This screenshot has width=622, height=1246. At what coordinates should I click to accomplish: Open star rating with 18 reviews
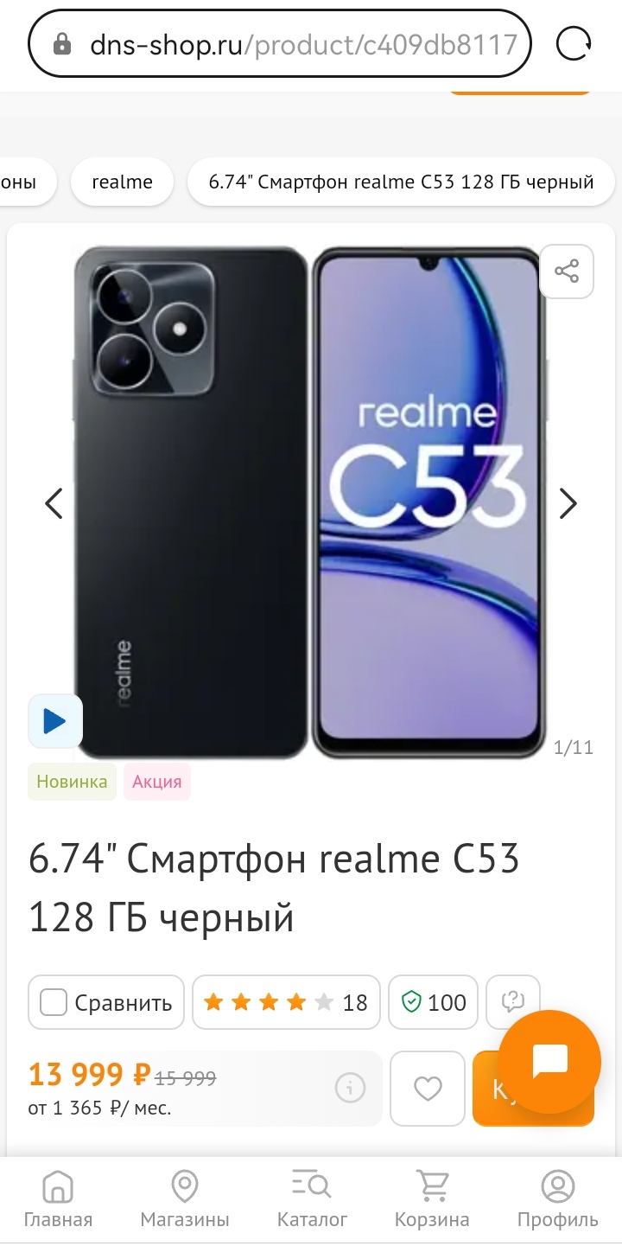pyautogui.click(x=286, y=1002)
